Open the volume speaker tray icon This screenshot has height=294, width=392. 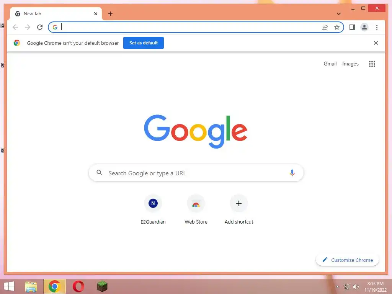point(356,287)
